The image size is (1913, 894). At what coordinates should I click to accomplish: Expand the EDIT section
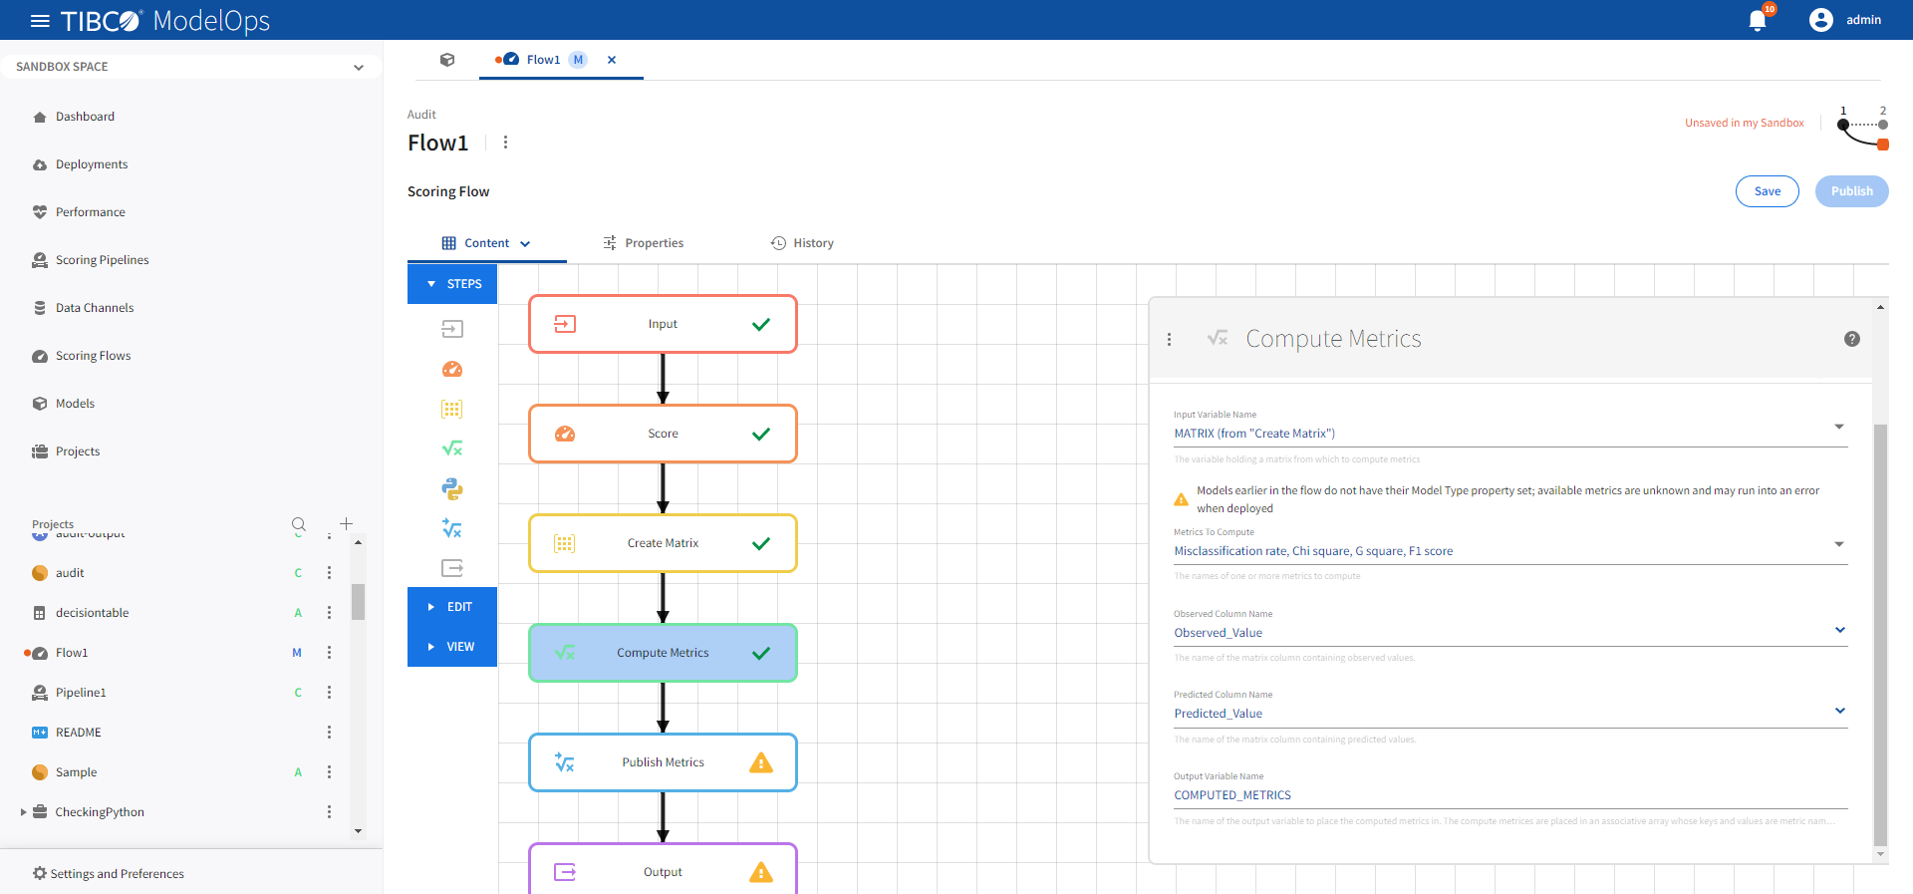[452, 607]
